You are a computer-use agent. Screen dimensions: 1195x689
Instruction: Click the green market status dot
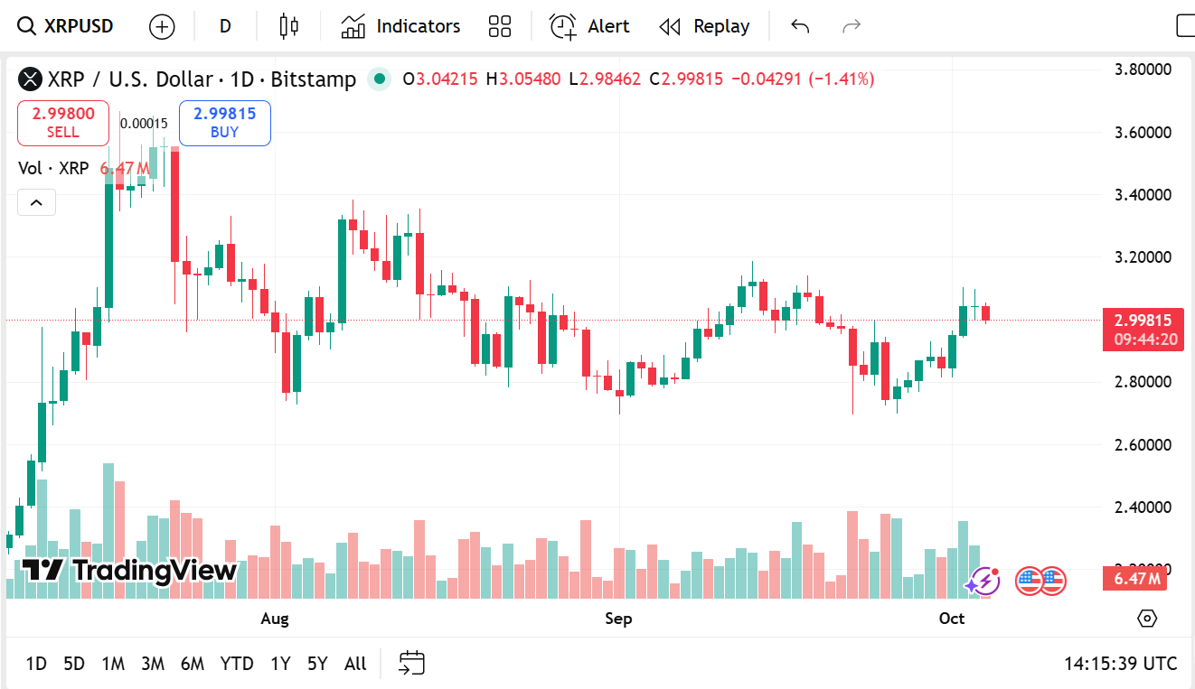tap(380, 79)
